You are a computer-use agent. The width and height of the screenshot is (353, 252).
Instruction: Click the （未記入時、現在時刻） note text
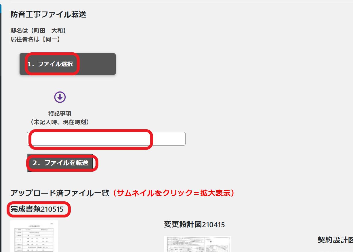coord(60,122)
